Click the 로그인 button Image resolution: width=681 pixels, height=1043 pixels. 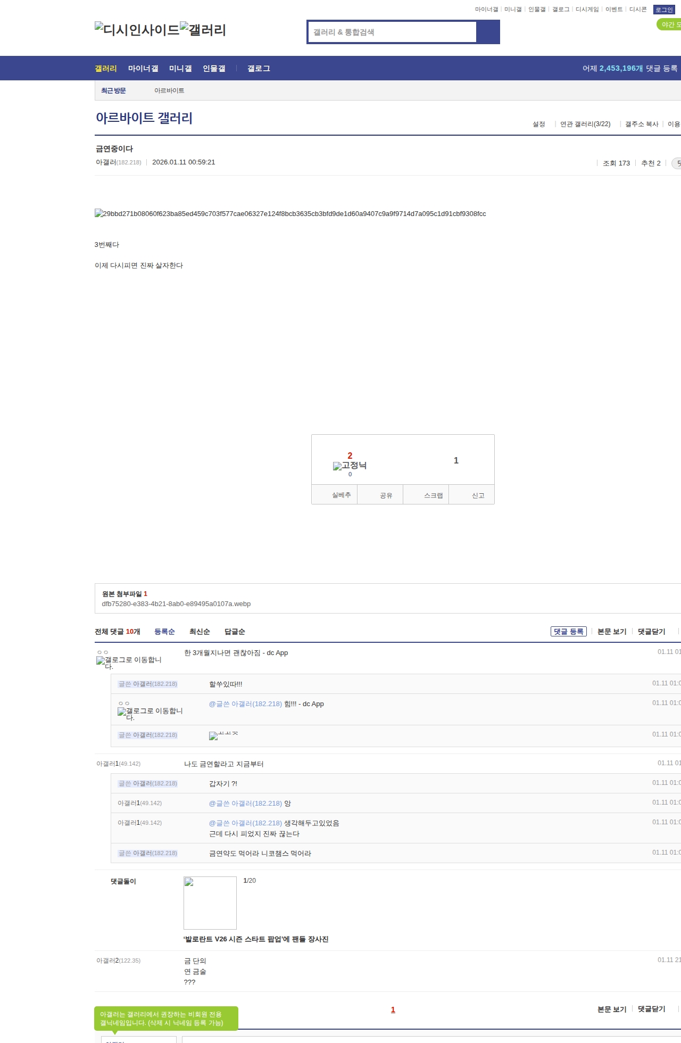pos(664,10)
